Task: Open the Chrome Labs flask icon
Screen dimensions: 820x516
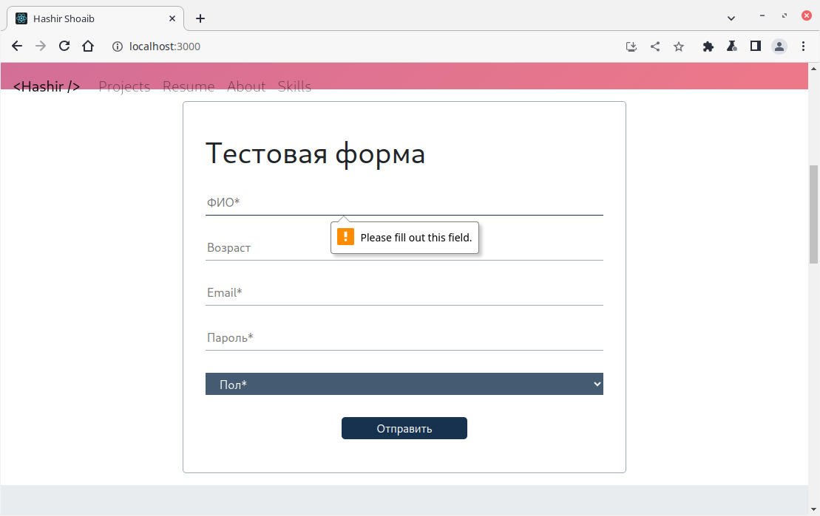Action: 731,47
